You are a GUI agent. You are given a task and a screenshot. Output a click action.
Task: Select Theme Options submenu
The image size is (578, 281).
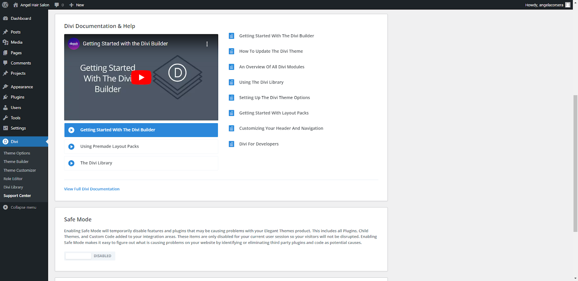[17, 153]
